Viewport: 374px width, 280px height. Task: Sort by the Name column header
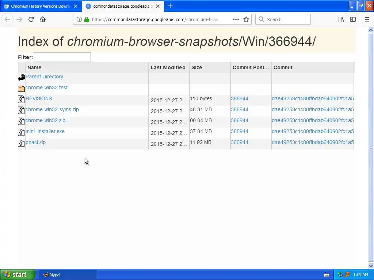(87, 67)
